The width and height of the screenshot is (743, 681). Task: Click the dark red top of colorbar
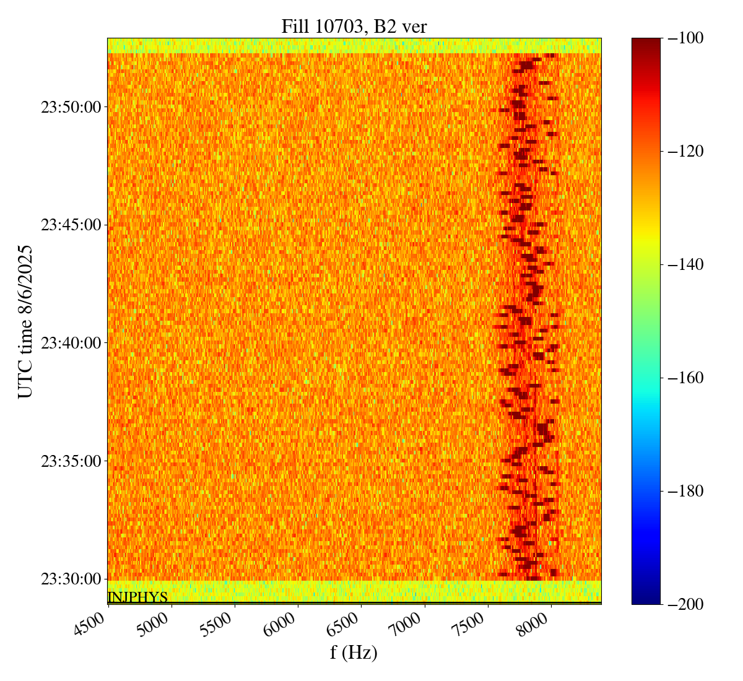coord(646,43)
